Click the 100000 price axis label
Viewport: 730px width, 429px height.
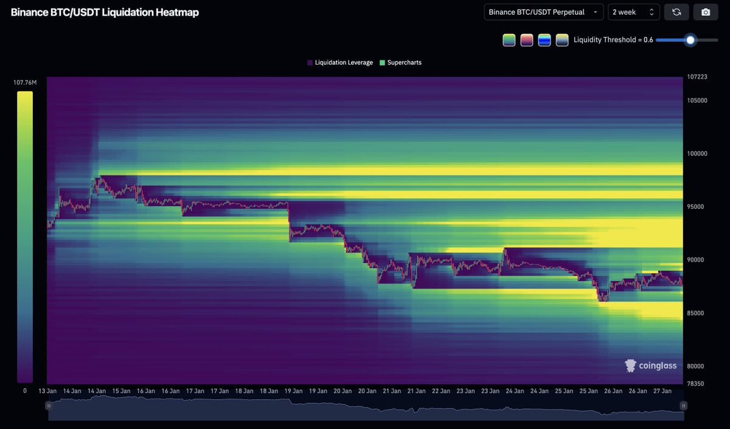[697, 153]
